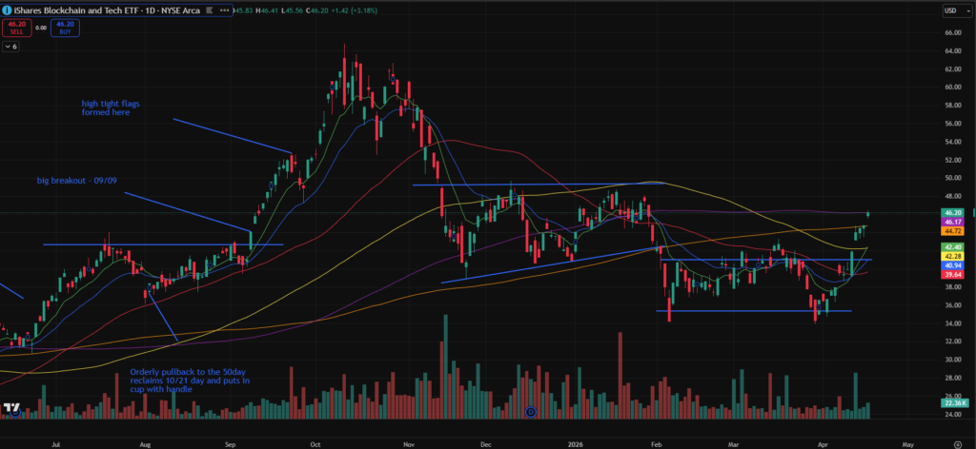Click the 46.20 BUY button
Screen dimensions: 976x449
(65, 27)
